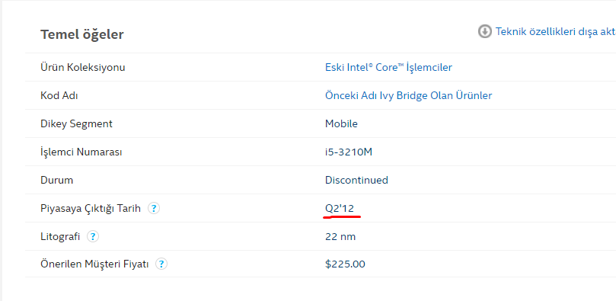616x301 pixels.
Task: Click the Mobile segment value
Action: (x=341, y=123)
